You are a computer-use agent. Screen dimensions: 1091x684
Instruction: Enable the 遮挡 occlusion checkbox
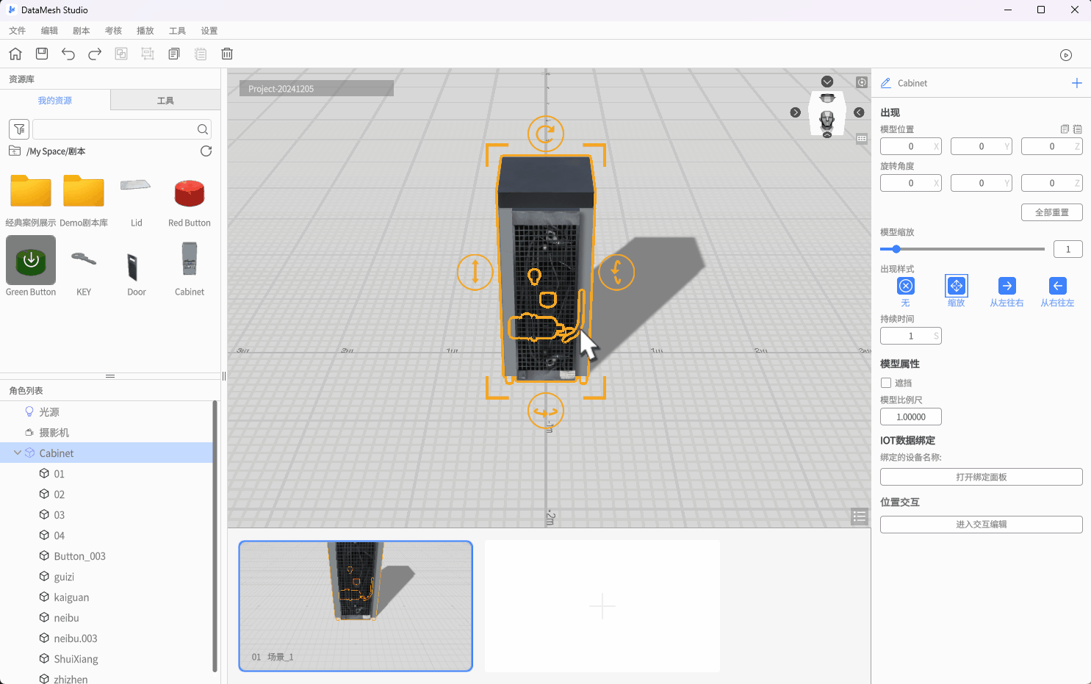[886, 383]
